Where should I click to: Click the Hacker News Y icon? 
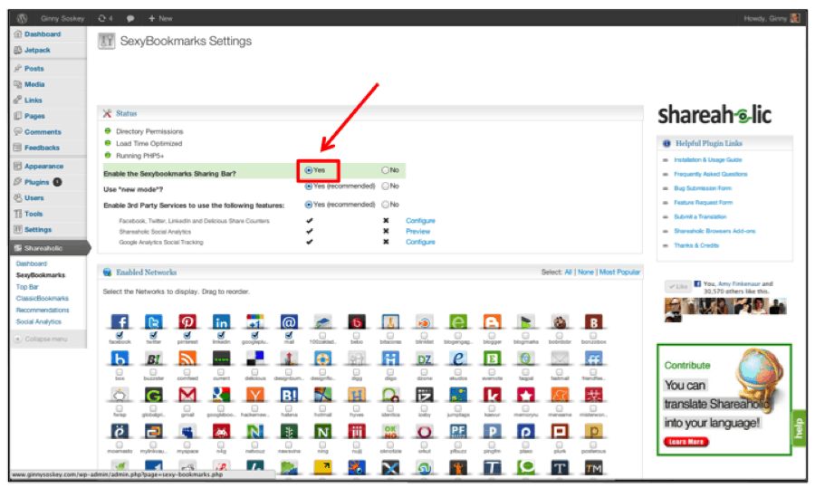click(254, 395)
